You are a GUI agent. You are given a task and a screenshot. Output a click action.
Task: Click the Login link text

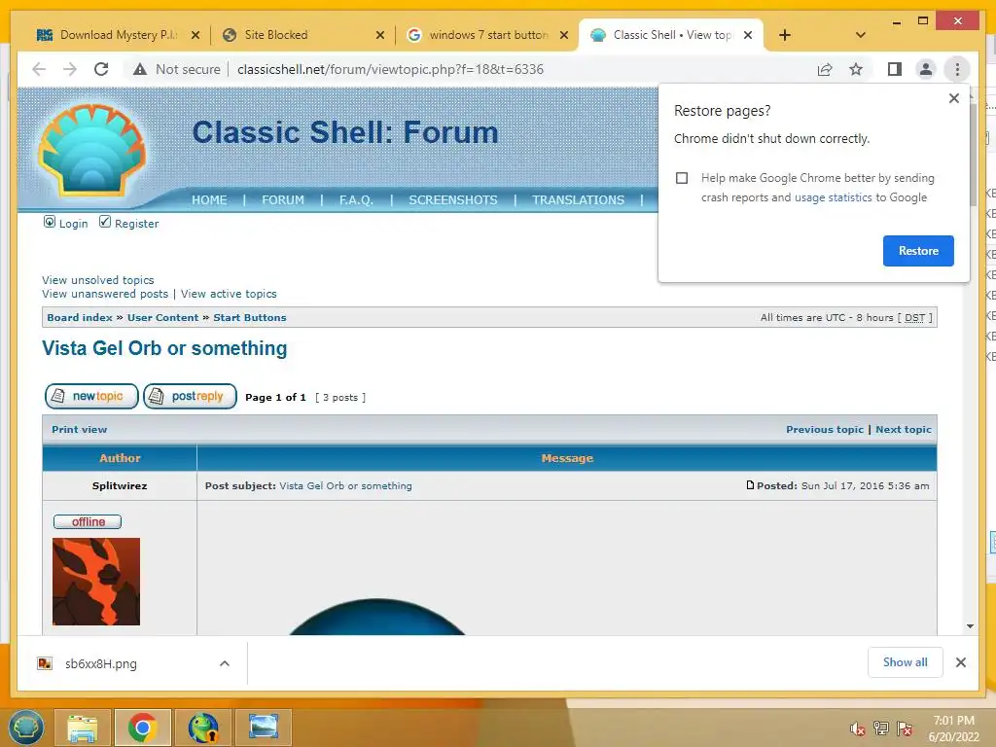[73, 224]
